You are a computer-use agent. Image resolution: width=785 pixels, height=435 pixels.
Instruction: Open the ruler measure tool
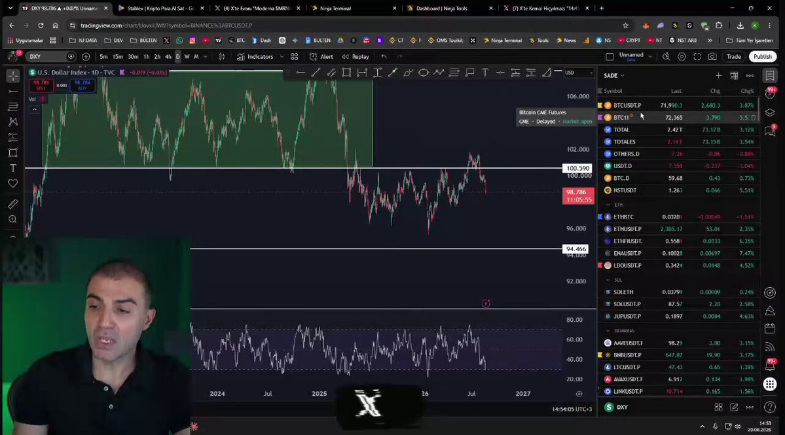coord(13,204)
